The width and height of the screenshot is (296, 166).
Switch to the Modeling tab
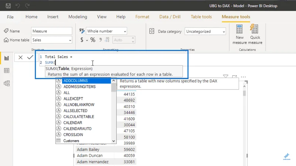point(78,17)
